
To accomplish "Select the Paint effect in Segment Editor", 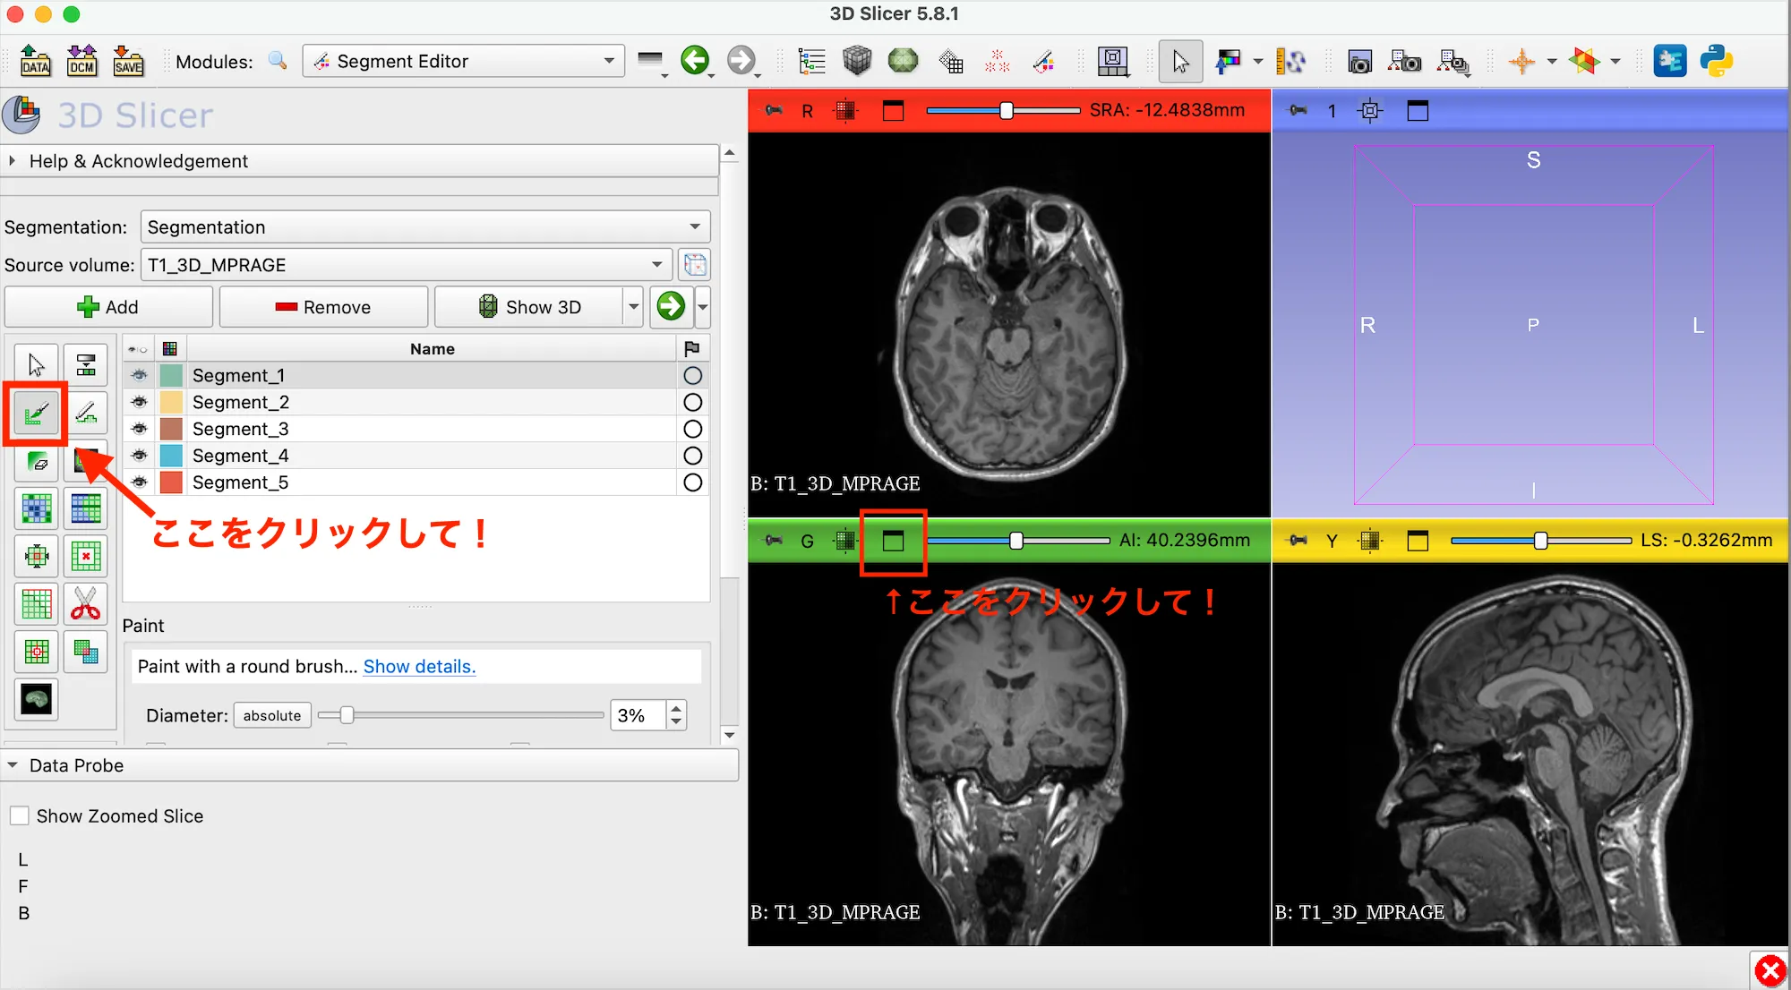I will pos(36,413).
